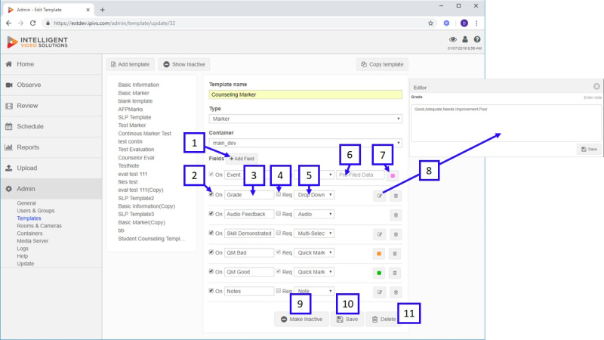The height and width of the screenshot is (340, 604).
Task: Edit the Grade field options
Action: coord(380,196)
